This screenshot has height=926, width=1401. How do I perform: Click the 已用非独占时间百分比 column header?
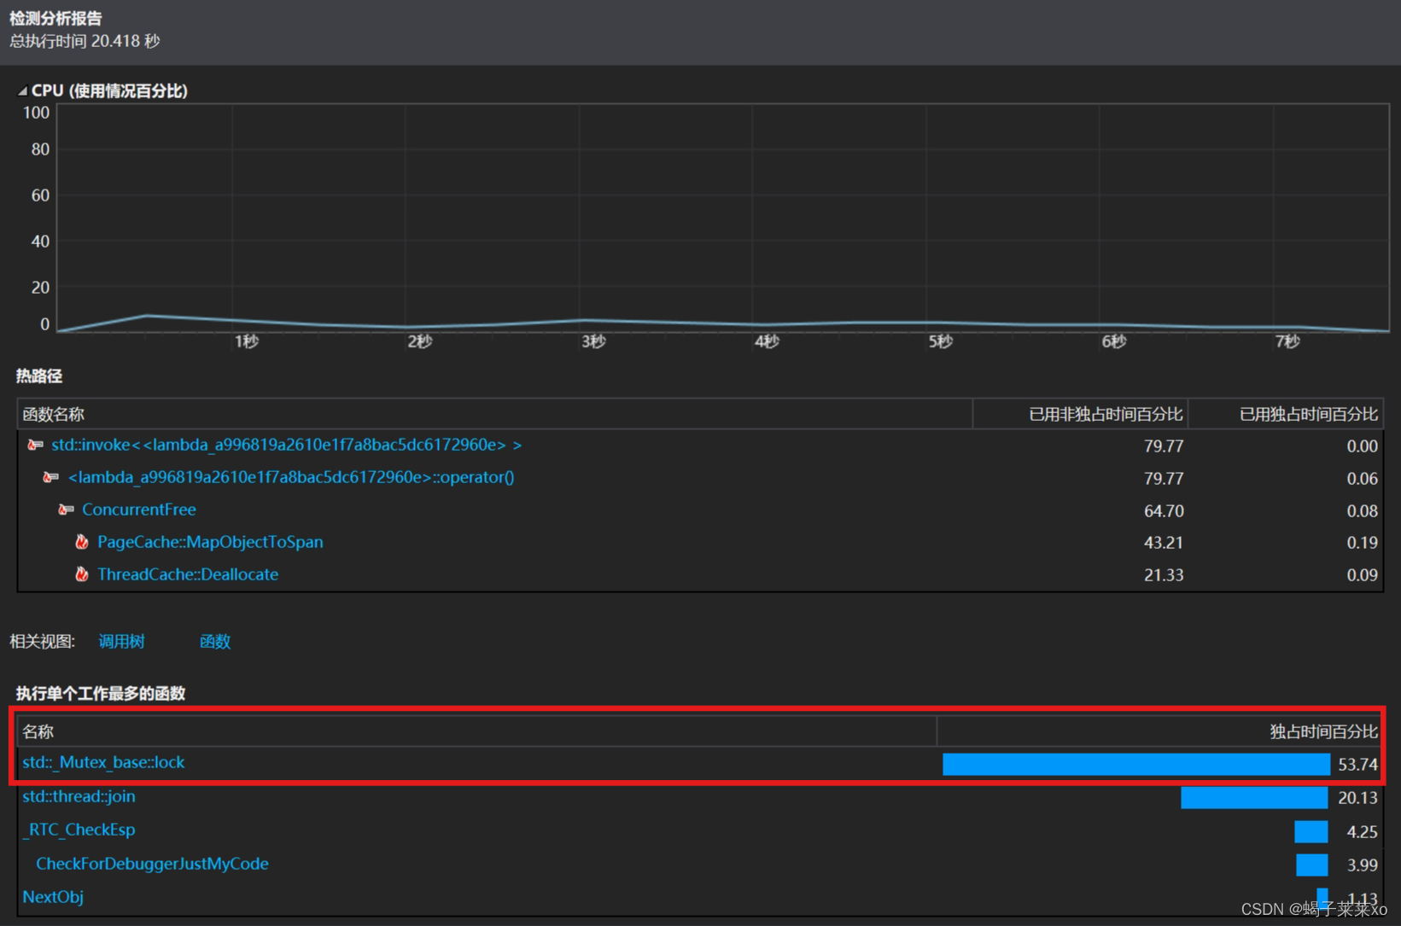coord(1081,414)
